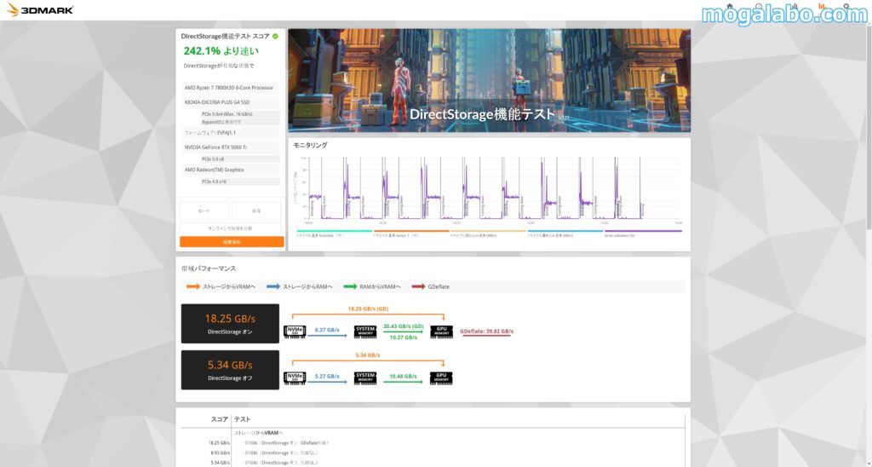The height and width of the screenshot is (467, 872).
Task: Toggle the purple Drive utilization chart legend
Action: [x=643, y=232]
